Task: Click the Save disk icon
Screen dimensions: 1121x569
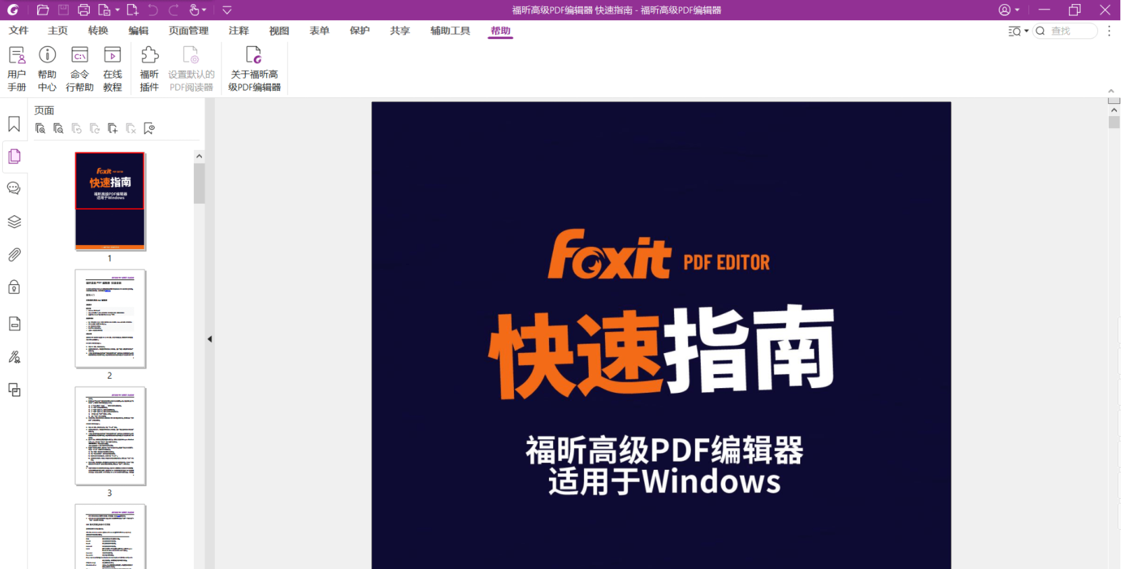Action: (x=63, y=9)
